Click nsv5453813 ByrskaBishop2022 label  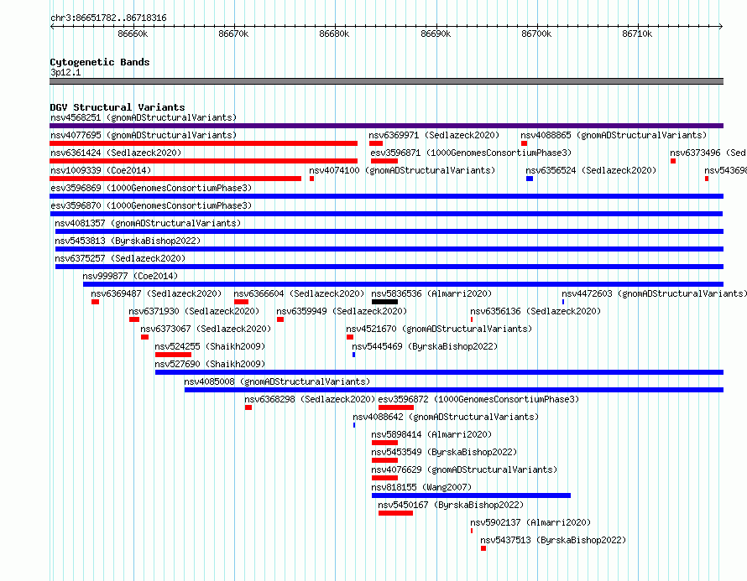pyautogui.click(x=128, y=241)
